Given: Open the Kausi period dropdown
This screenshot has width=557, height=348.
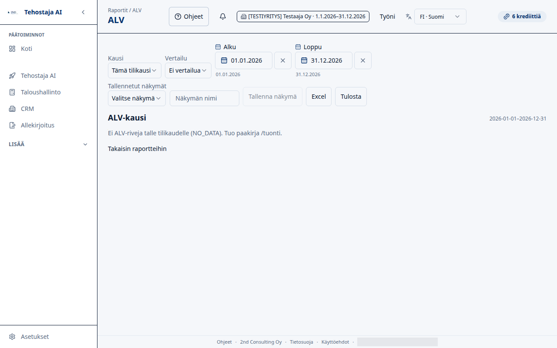Looking at the screenshot, I should 134,70.
